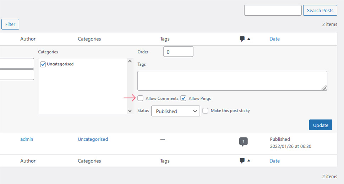Open the admin author link
Image resolution: width=344 pixels, height=184 pixels.
pyautogui.click(x=27, y=139)
